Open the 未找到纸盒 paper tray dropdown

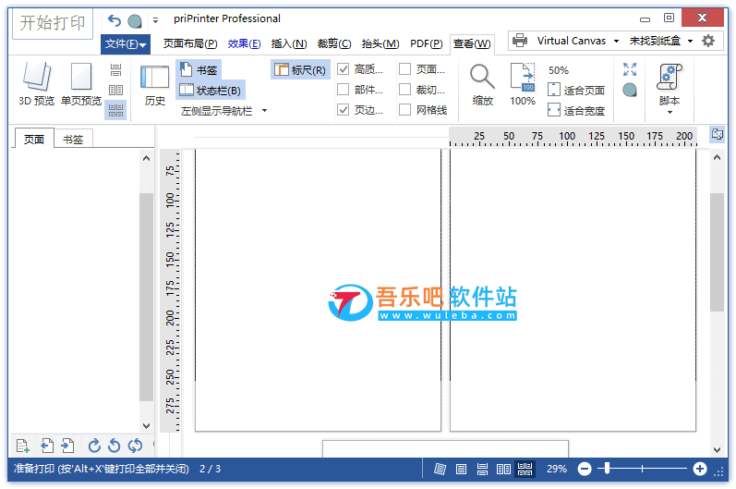click(x=690, y=41)
